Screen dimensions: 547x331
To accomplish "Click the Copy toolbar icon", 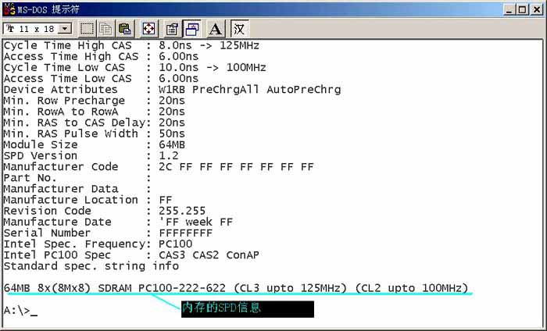I will 105,29.
